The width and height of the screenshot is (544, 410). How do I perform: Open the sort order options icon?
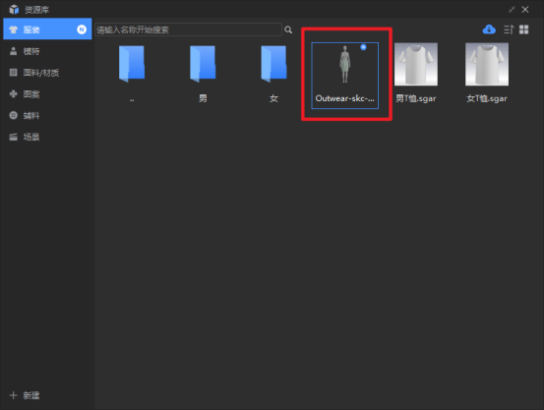tap(509, 29)
